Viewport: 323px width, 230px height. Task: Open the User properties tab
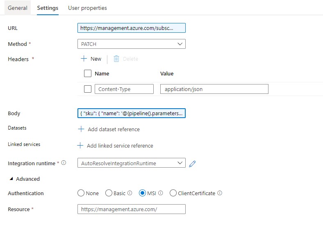[87, 8]
